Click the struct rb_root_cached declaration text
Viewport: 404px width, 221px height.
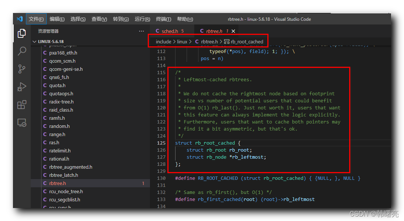(x=208, y=143)
